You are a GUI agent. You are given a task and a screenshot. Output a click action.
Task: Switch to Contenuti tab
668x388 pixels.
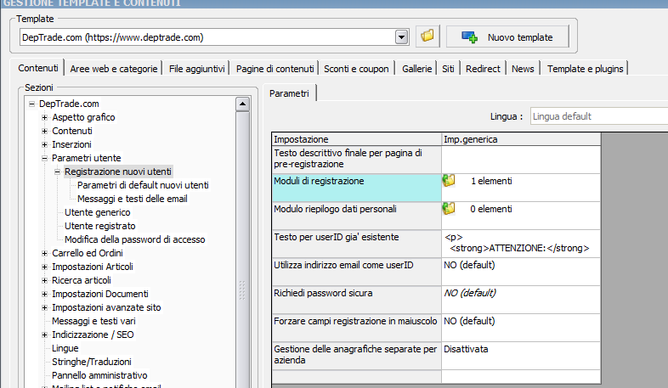[x=38, y=68]
